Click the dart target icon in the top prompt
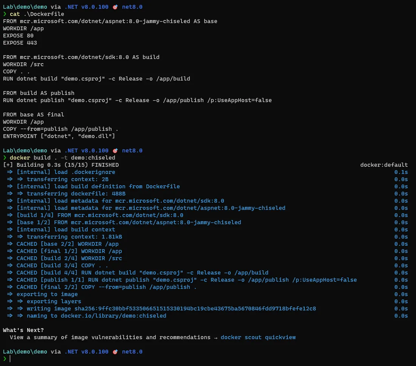This screenshot has height=366, width=416. (x=115, y=6)
